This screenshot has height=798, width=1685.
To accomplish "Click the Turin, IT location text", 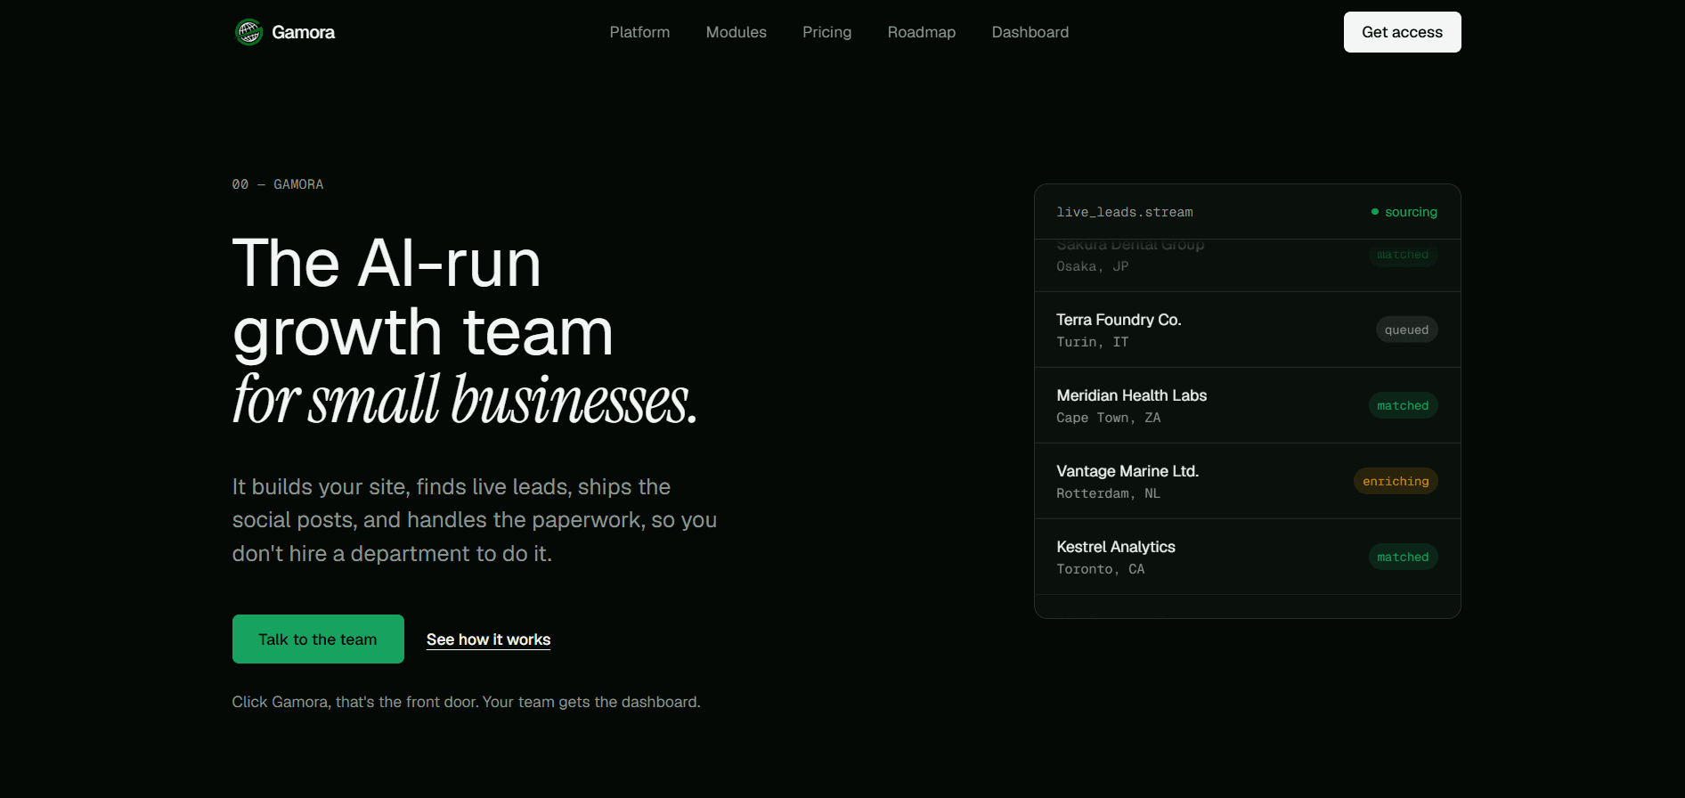I will click(x=1092, y=342).
